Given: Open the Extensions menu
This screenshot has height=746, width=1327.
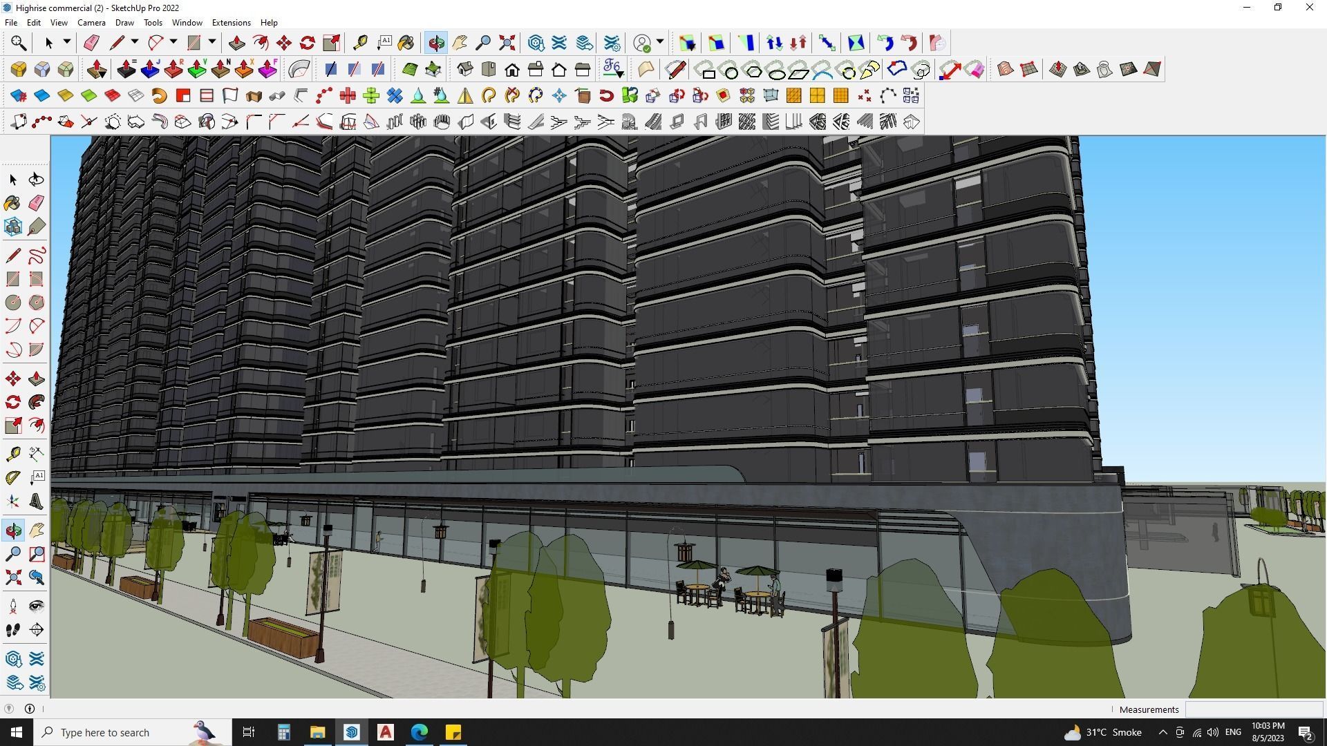Looking at the screenshot, I should 231,23.
